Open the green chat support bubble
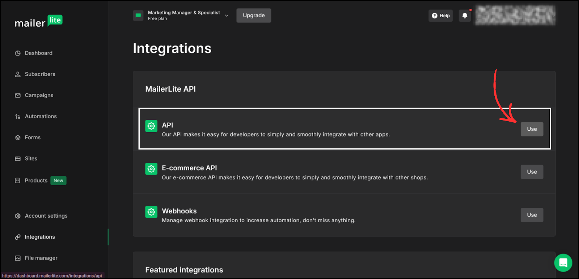 click(x=563, y=263)
